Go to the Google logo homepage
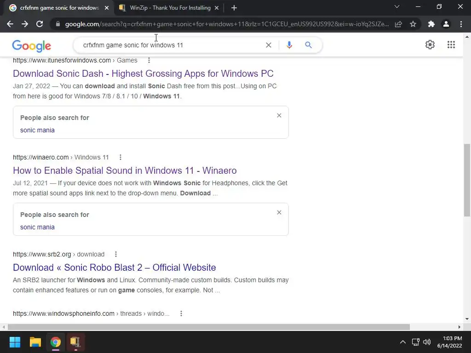 click(32, 46)
